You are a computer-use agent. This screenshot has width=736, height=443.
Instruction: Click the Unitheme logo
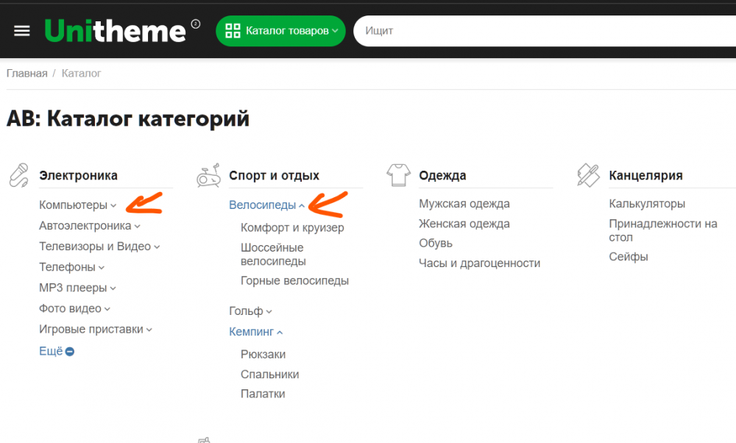tap(115, 31)
